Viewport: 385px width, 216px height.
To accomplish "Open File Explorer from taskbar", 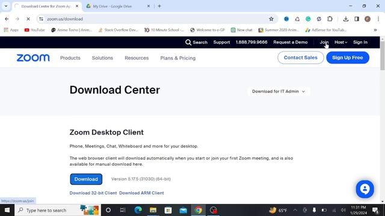I will [153, 210].
